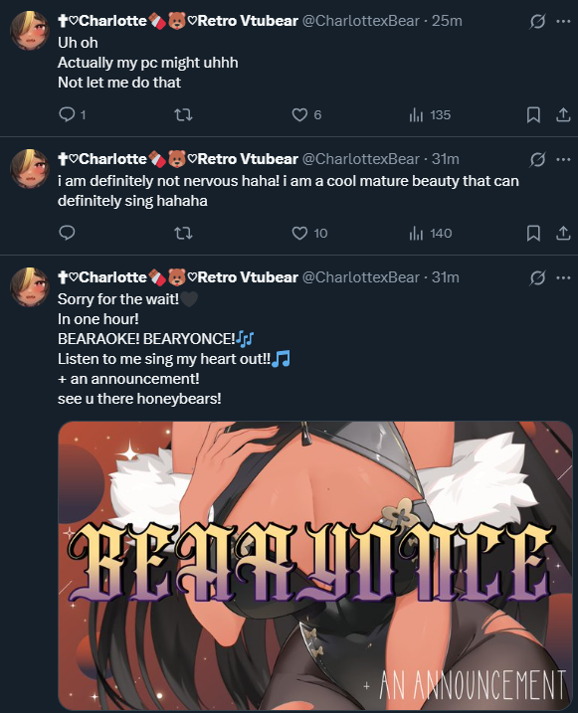The image size is (578, 713).
Task: Retweet the 'not nervous' tweet
Action: (184, 234)
